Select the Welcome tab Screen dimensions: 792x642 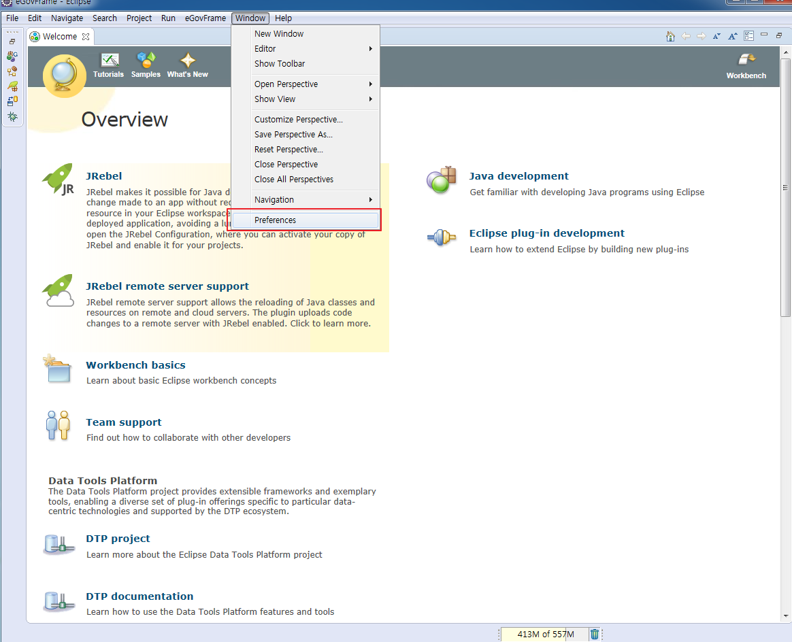click(x=60, y=36)
